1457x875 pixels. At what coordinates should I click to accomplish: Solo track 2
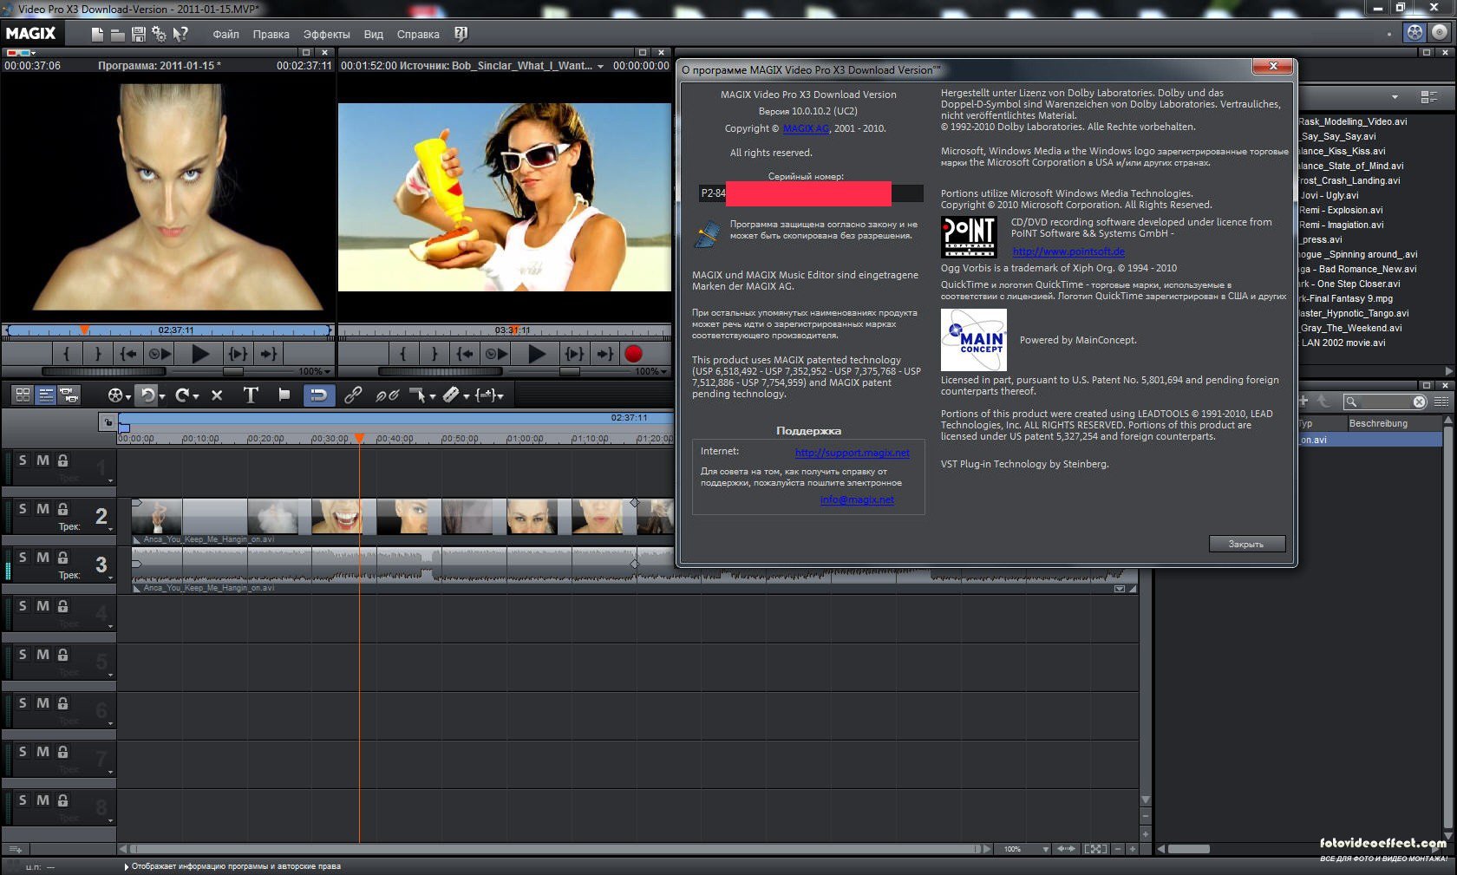23,509
